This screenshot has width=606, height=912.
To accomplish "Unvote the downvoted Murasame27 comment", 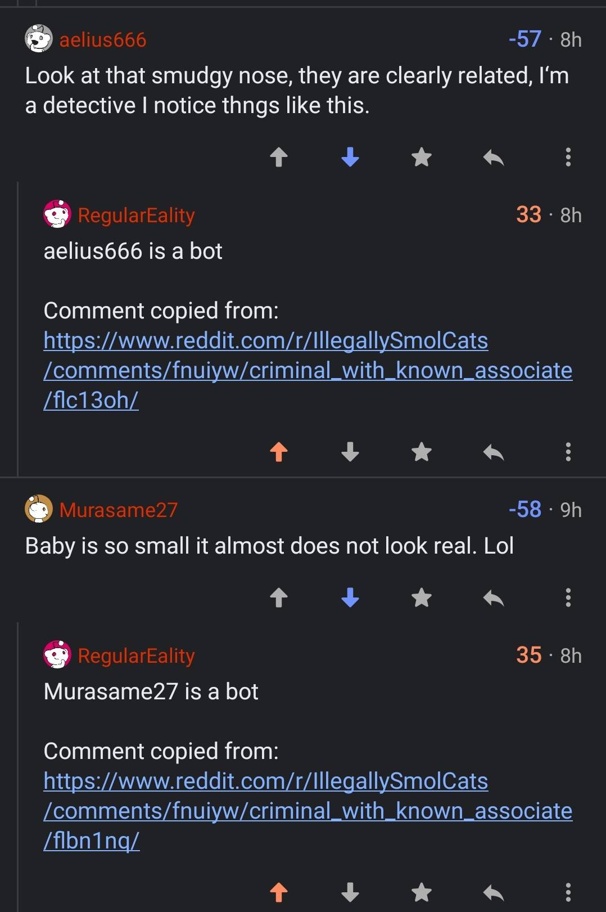I will click(350, 598).
